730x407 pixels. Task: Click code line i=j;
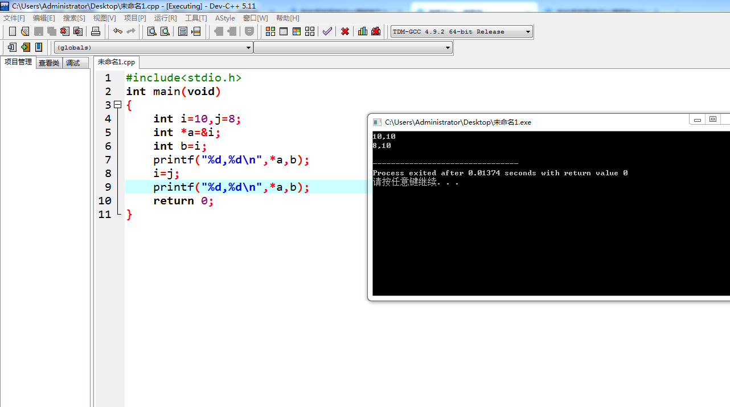[x=166, y=173]
